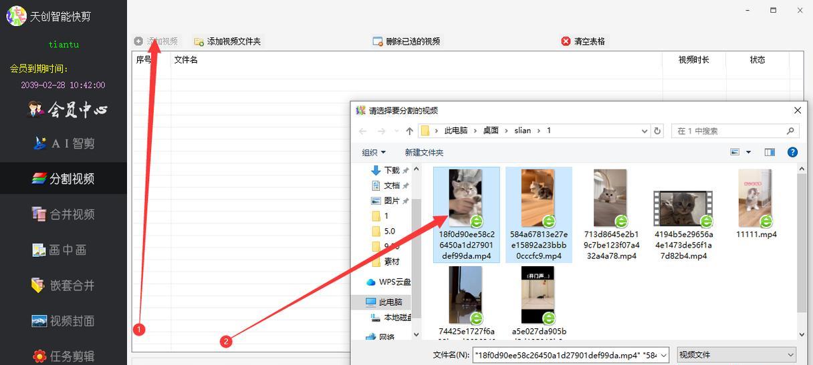The height and width of the screenshot is (365, 813).
Task: Click the navigation tree scroll down arrow
Action: click(416, 334)
